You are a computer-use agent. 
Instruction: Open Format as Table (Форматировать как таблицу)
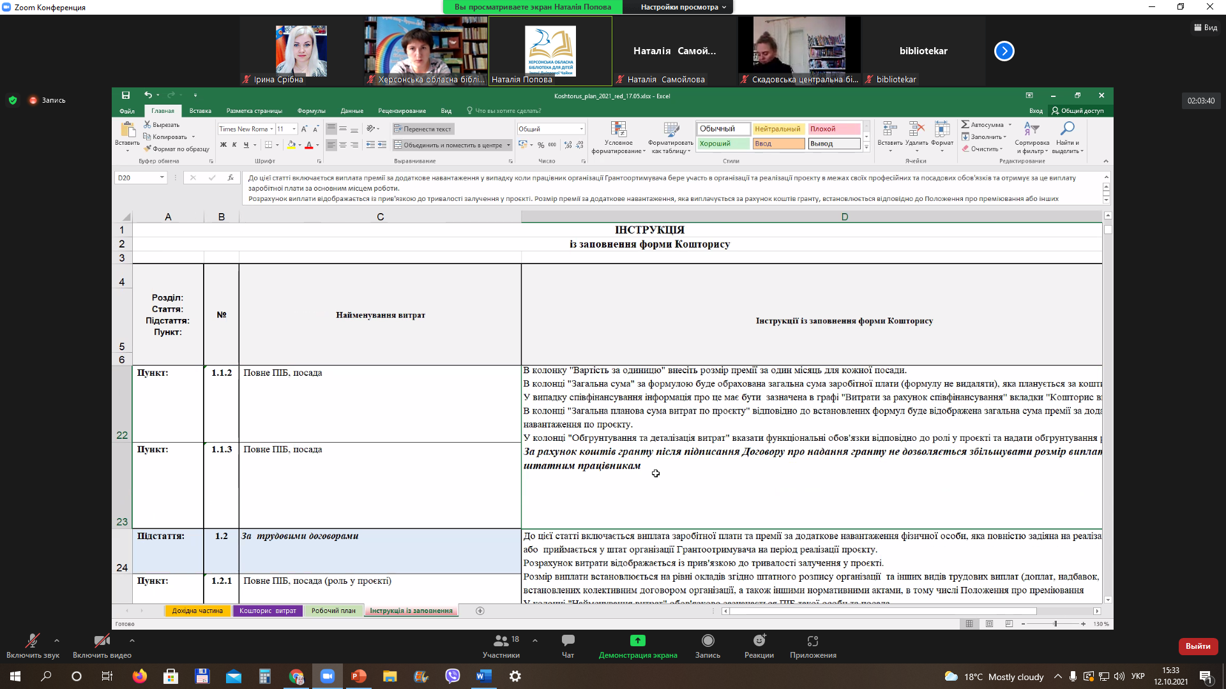coord(670,138)
